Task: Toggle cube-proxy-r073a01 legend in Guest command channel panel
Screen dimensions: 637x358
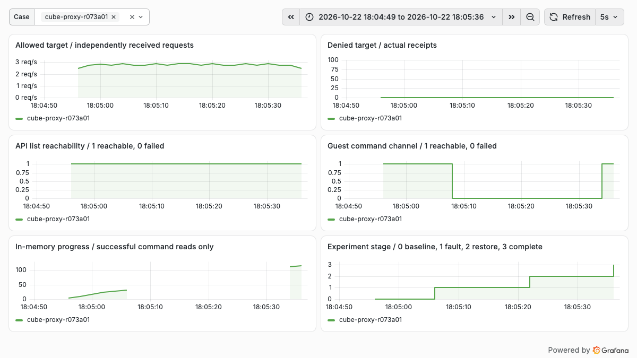Action: point(371,219)
